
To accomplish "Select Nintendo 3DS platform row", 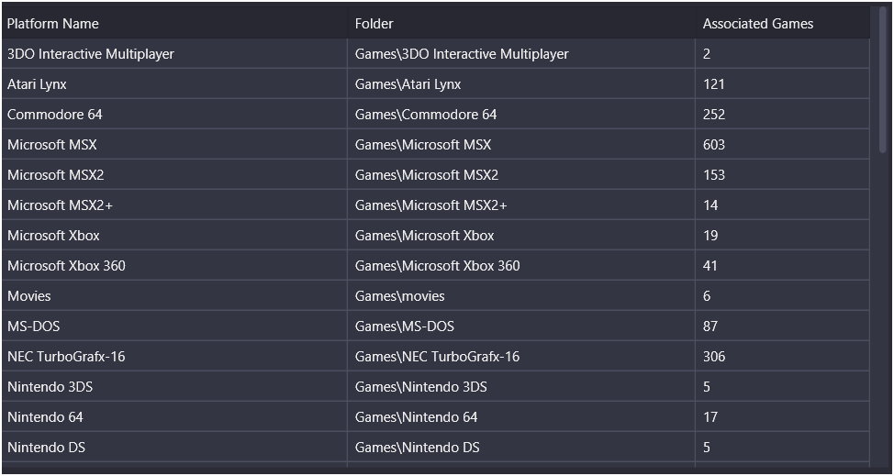I will pos(436,387).
